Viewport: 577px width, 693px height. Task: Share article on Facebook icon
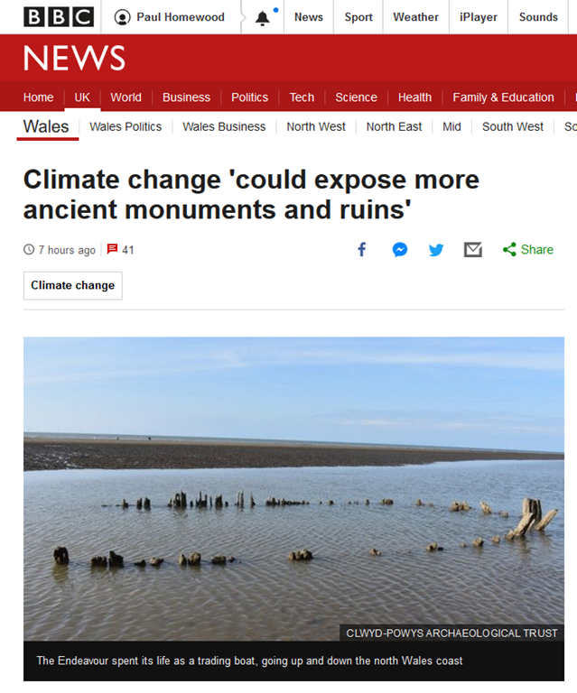[x=362, y=250]
